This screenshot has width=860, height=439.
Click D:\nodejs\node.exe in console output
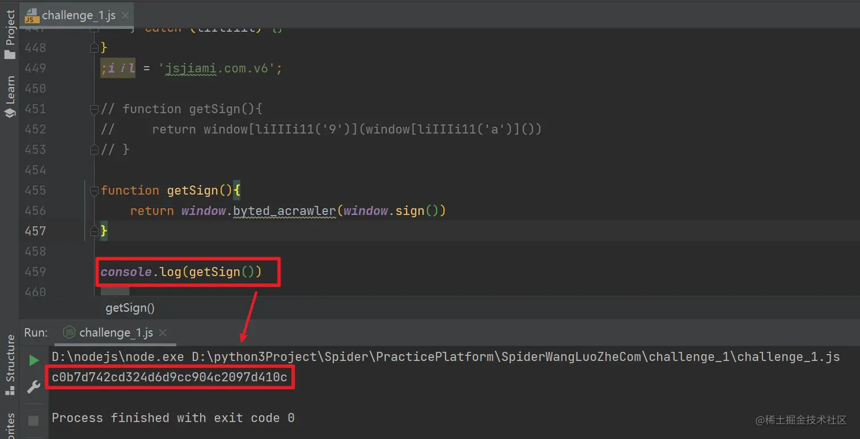tap(118, 357)
